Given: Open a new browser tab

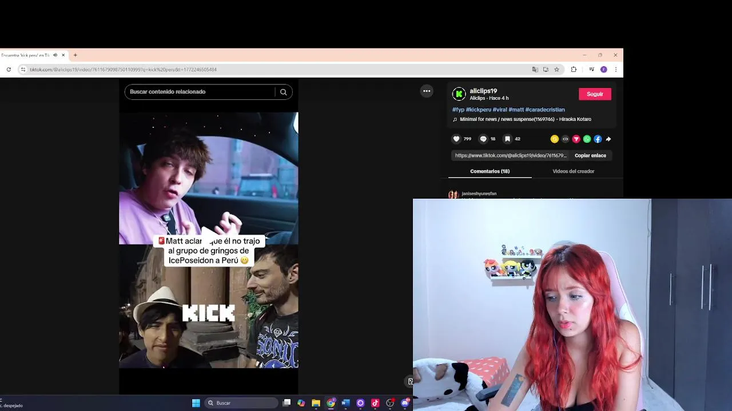Looking at the screenshot, I should [75, 55].
